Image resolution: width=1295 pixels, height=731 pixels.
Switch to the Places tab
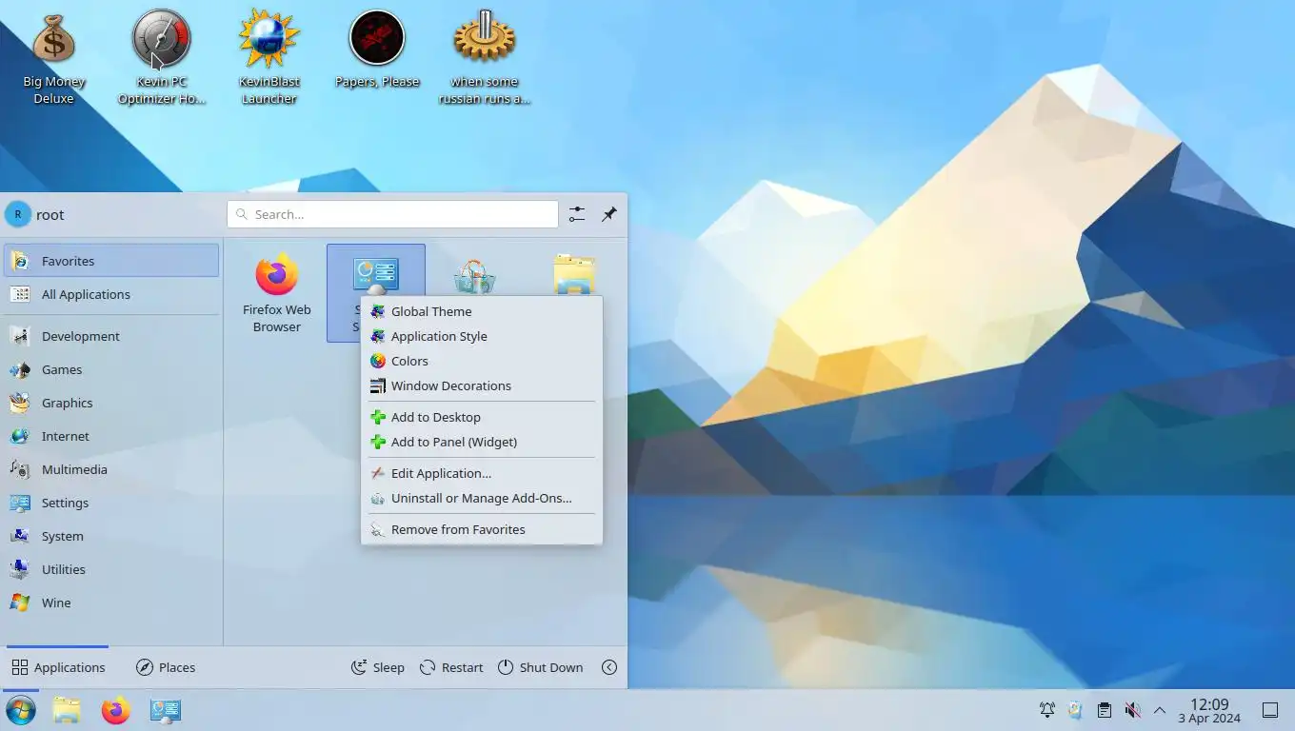[166, 667]
